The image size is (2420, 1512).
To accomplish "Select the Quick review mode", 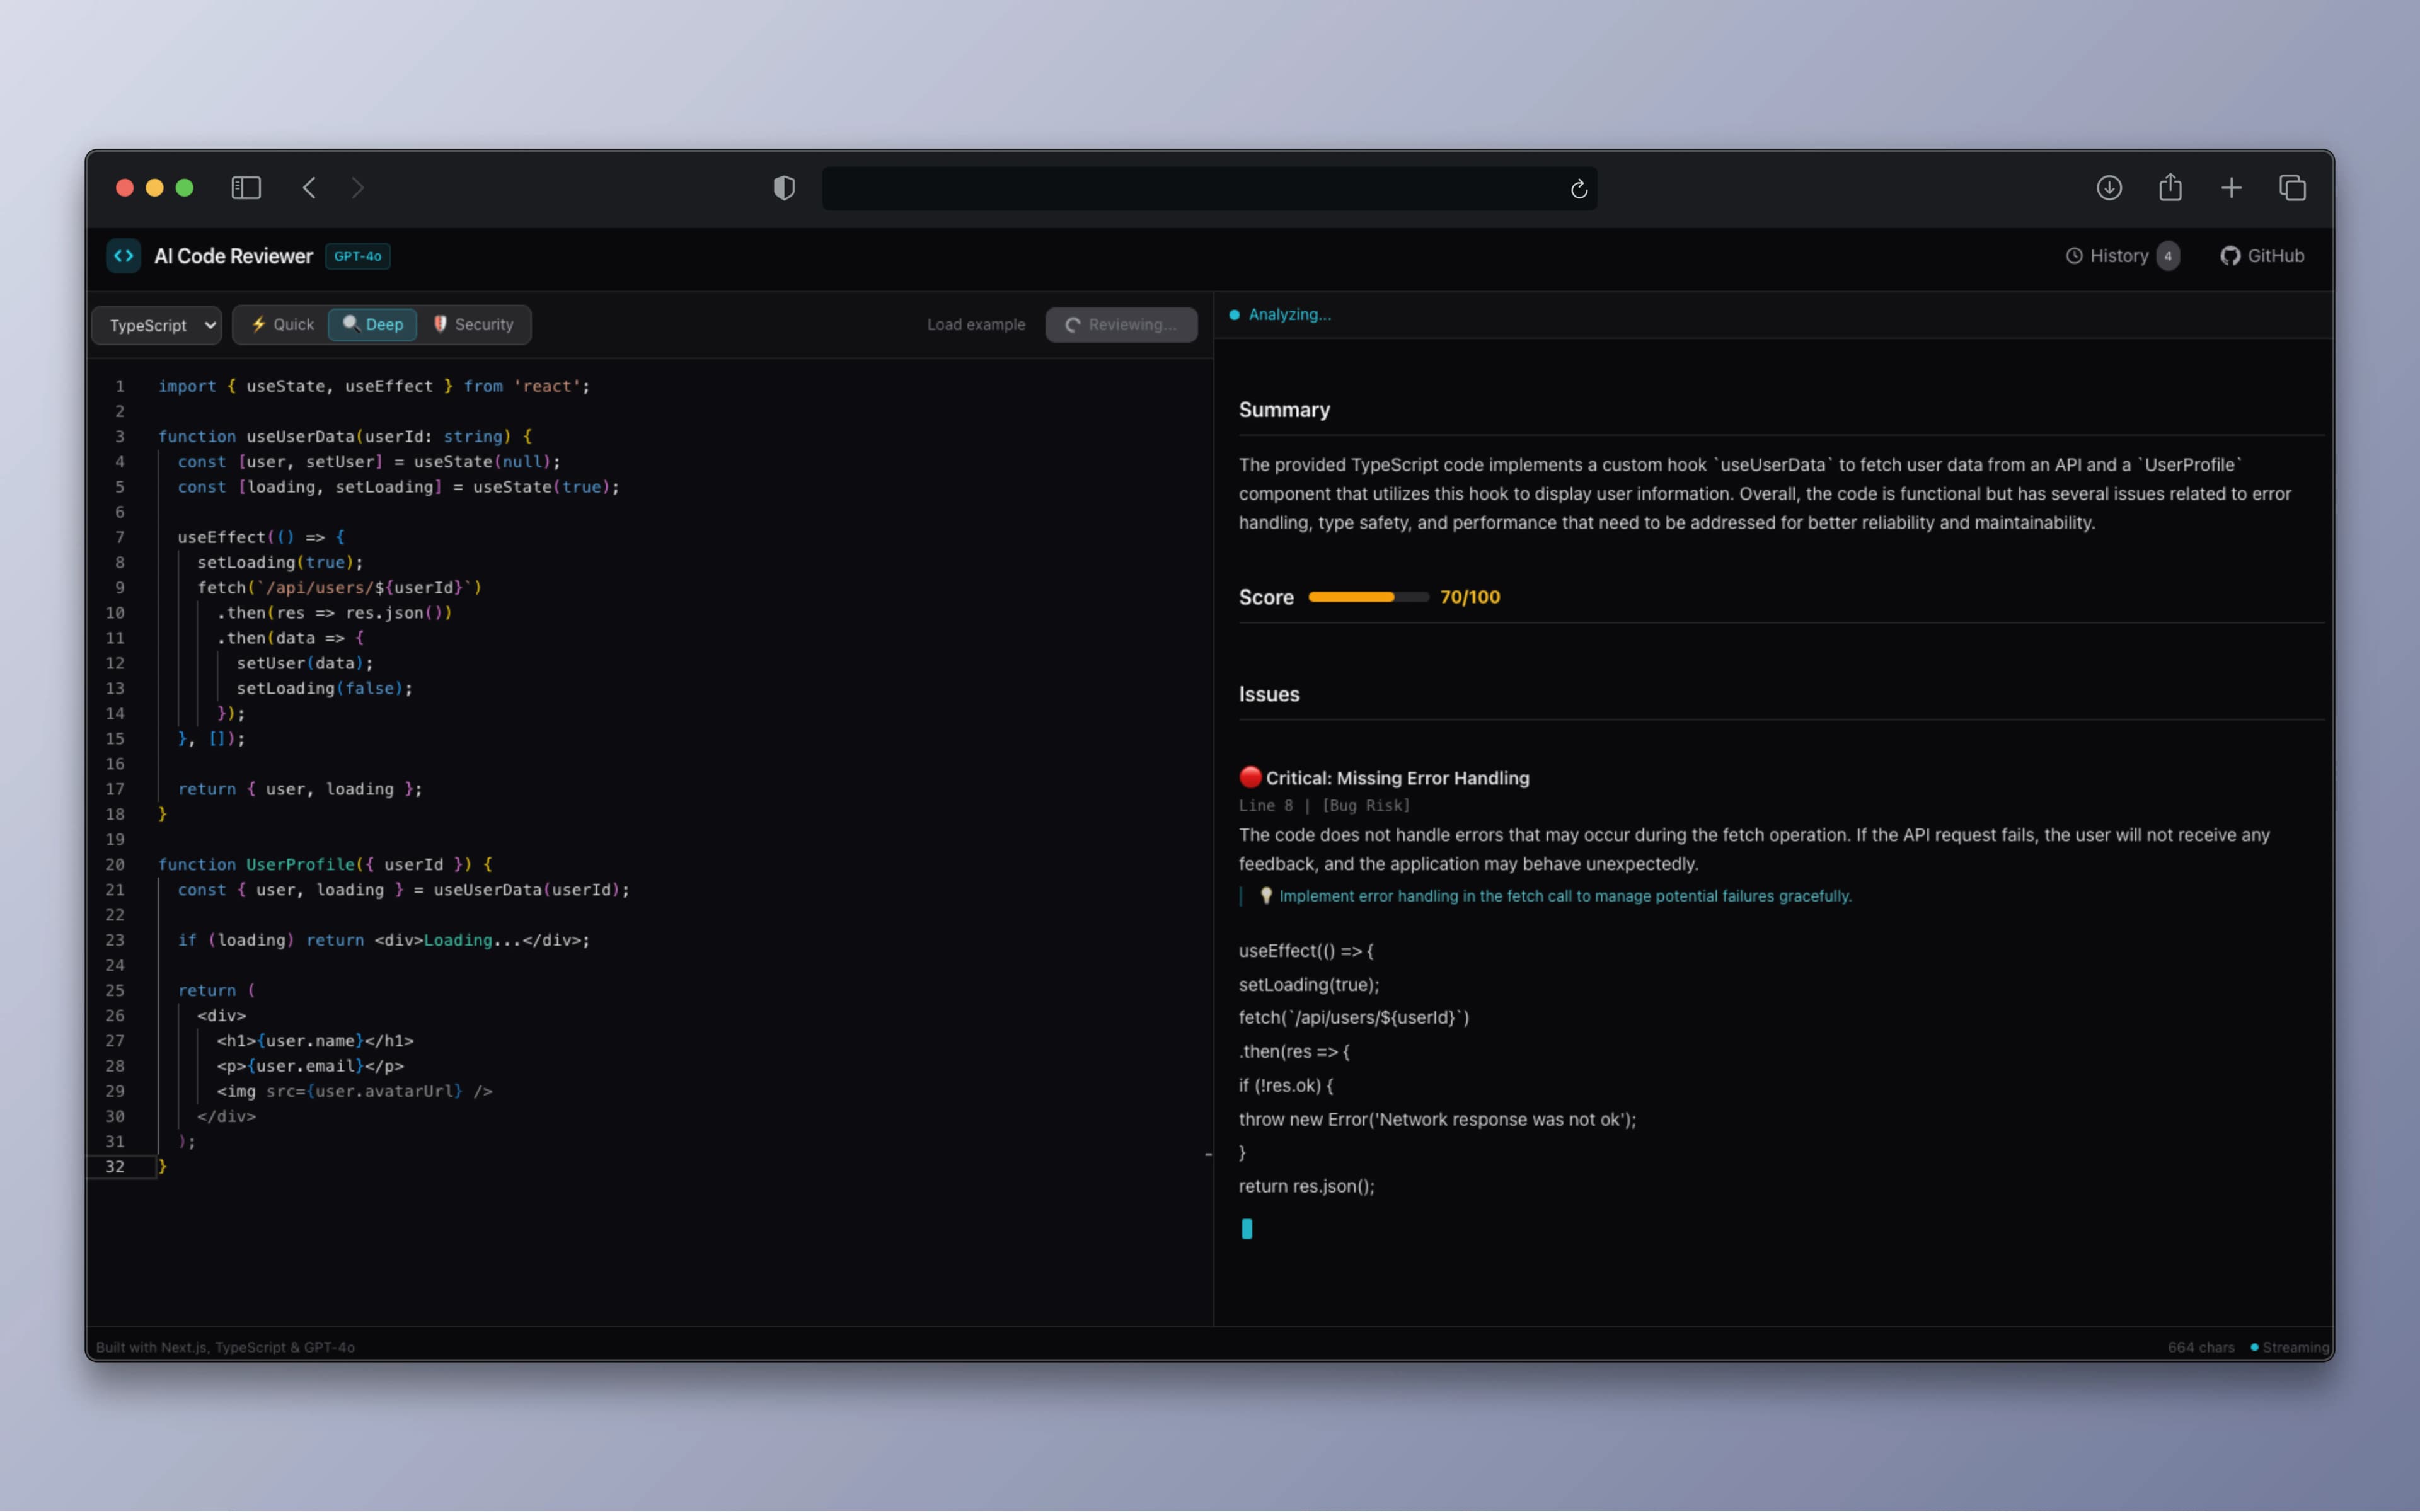I will (x=282, y=325).
